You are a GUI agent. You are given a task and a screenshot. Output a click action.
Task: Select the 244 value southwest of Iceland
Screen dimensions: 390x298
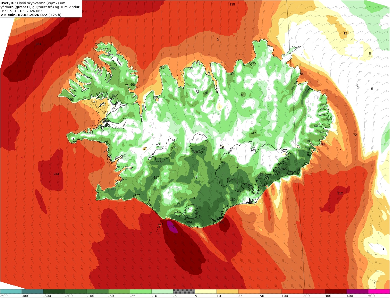tap(56, 174)
